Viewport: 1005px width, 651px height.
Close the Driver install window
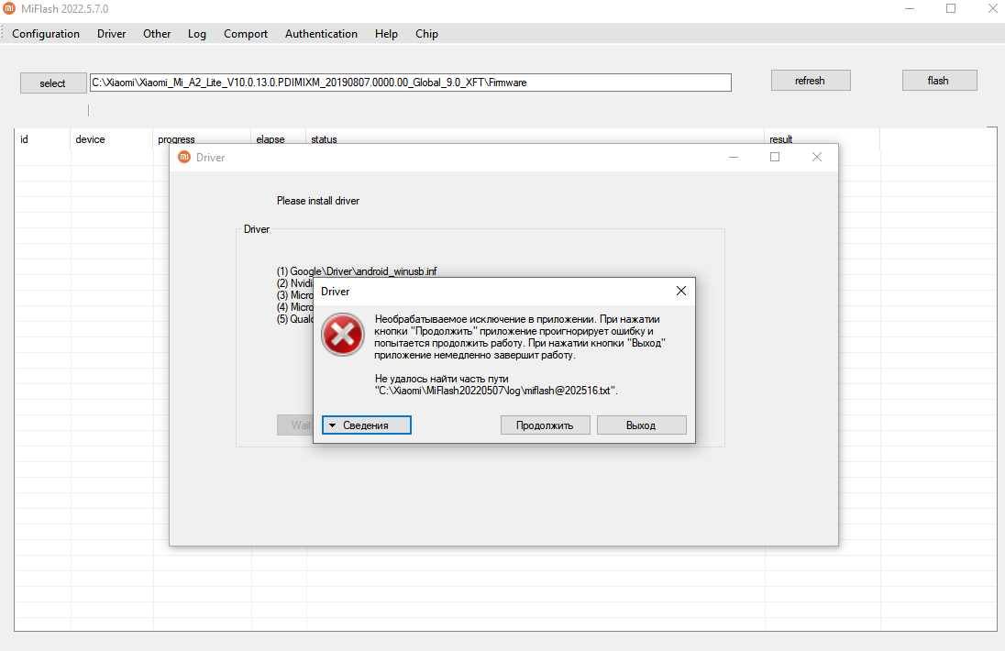tap(816, 157)
